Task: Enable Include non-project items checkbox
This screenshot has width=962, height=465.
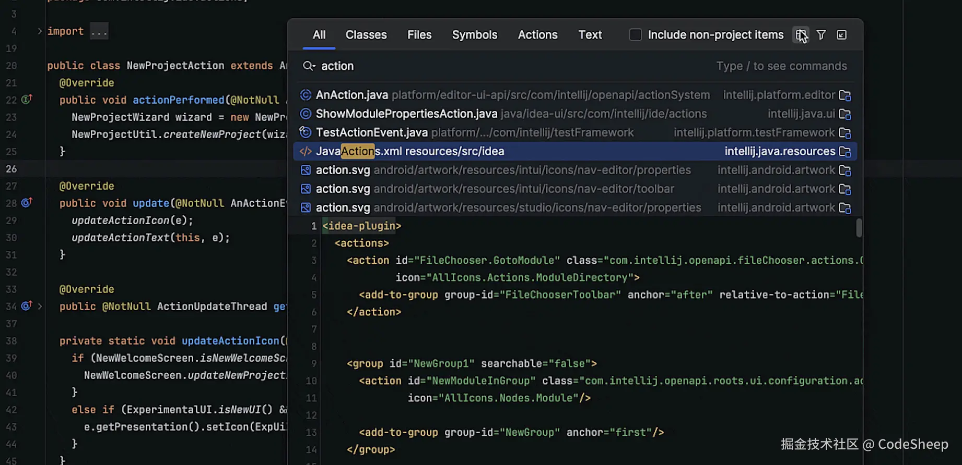Action: 635,35
